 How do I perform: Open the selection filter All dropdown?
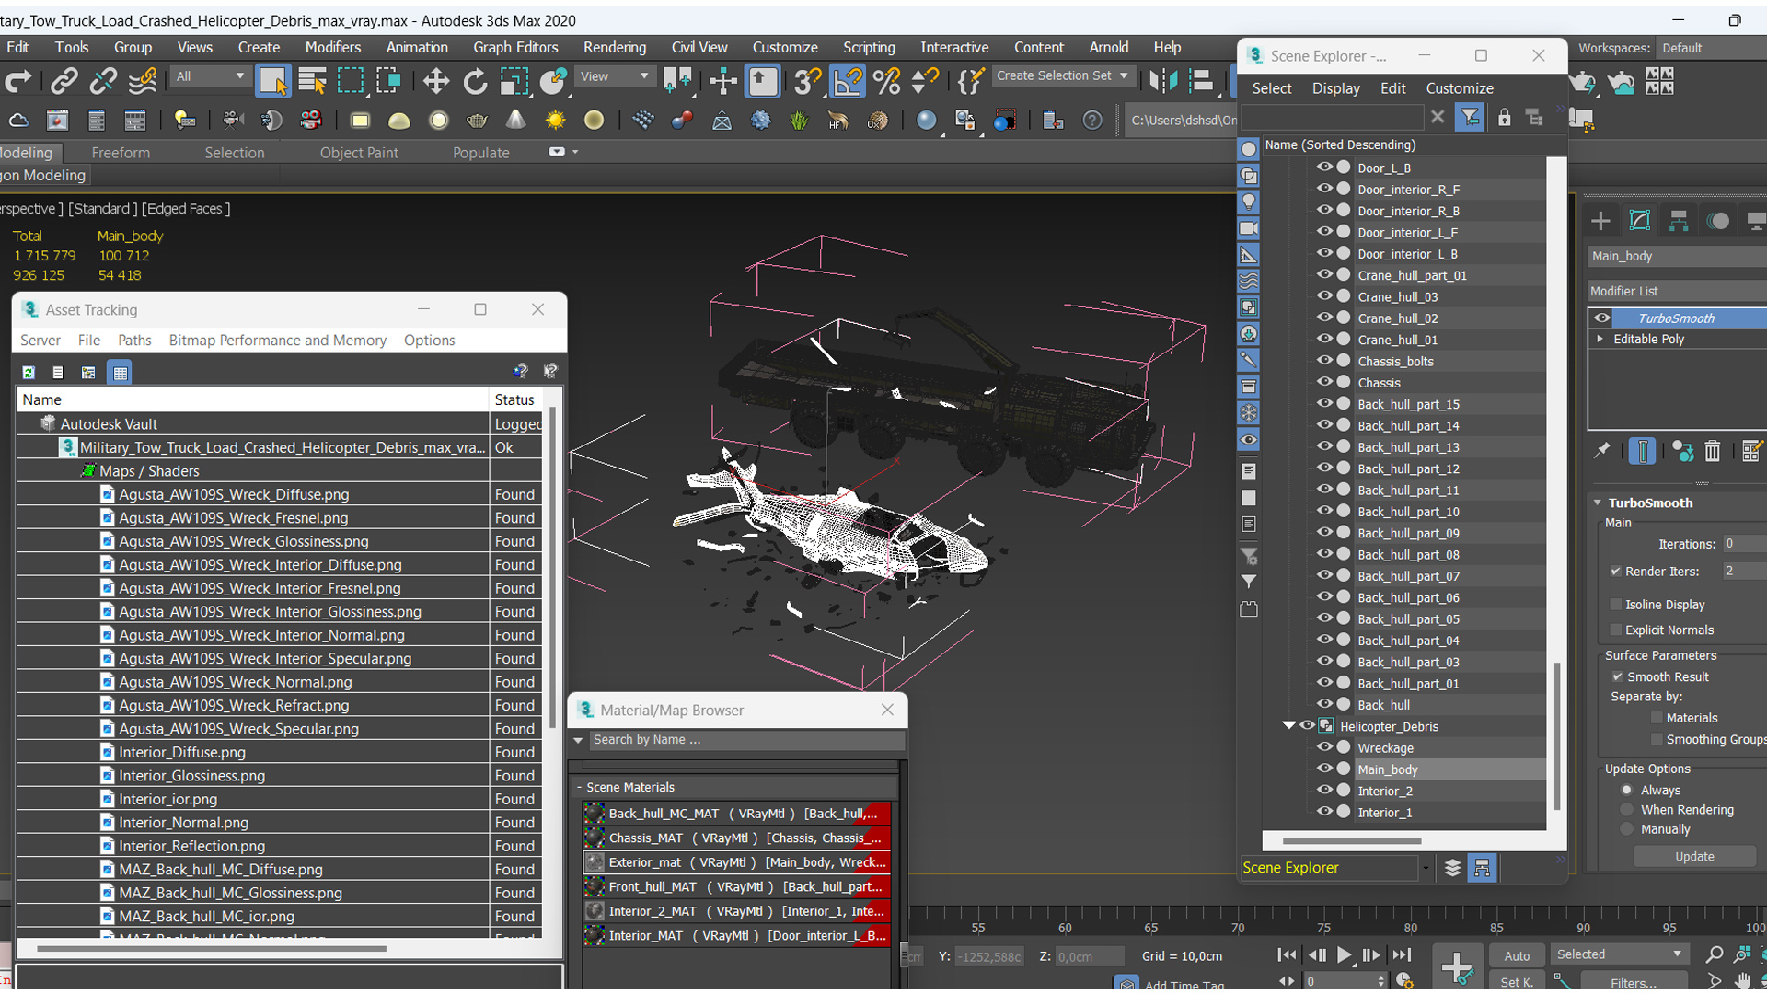point(210,76)
